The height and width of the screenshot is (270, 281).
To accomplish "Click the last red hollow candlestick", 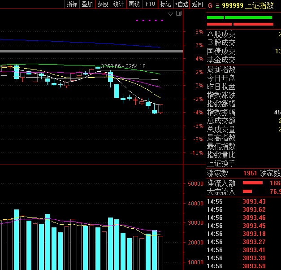I will [160, 109].
